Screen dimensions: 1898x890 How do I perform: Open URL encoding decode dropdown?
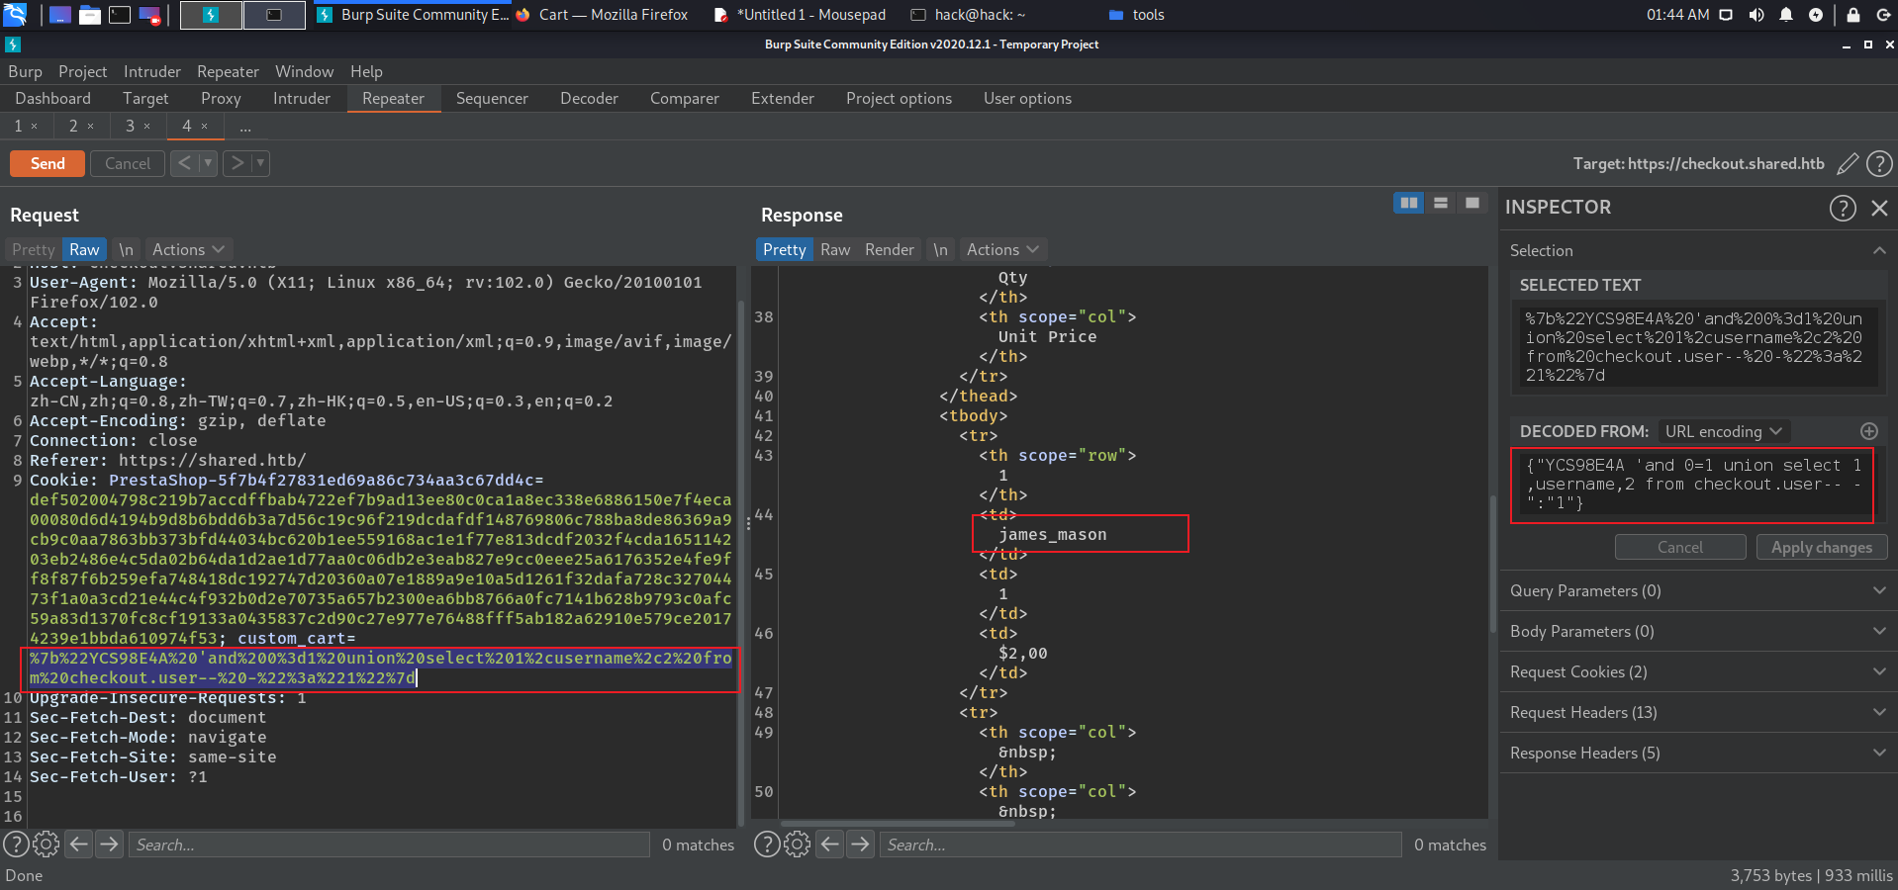tap(1723, 431)
